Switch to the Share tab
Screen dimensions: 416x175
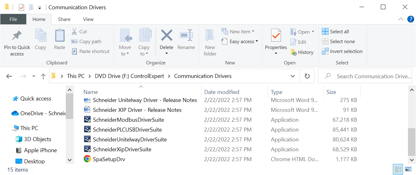[64, 19]
